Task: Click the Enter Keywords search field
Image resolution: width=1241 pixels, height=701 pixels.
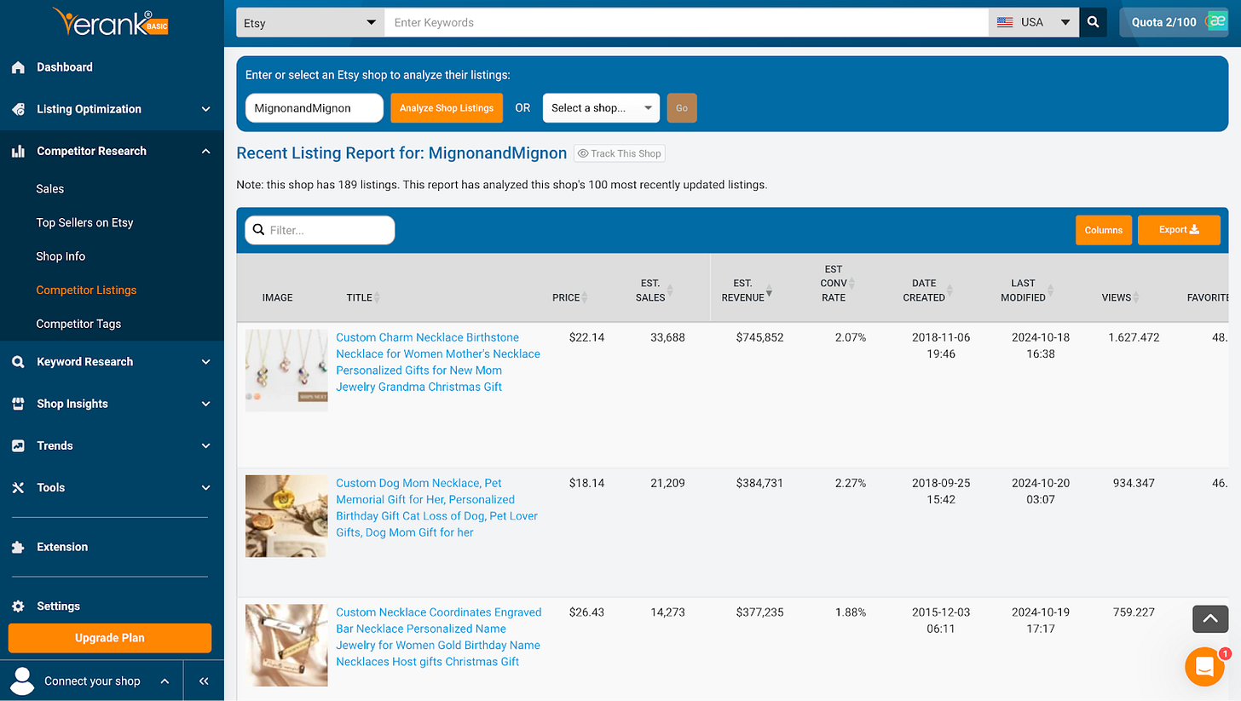Action: (x=686, y=22)
